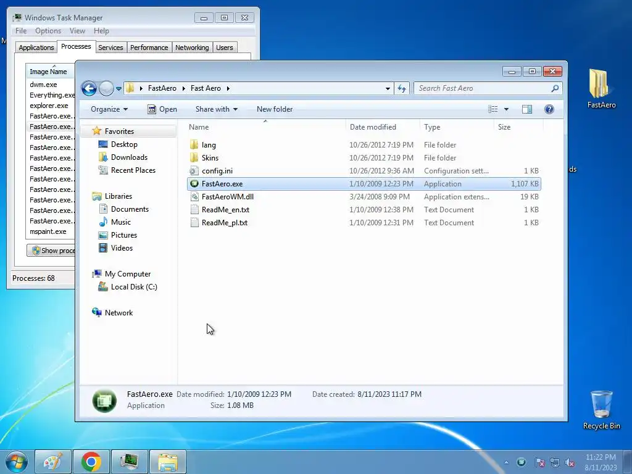Select mspaint.exe in Task Manager

click(x=48, y=232)
